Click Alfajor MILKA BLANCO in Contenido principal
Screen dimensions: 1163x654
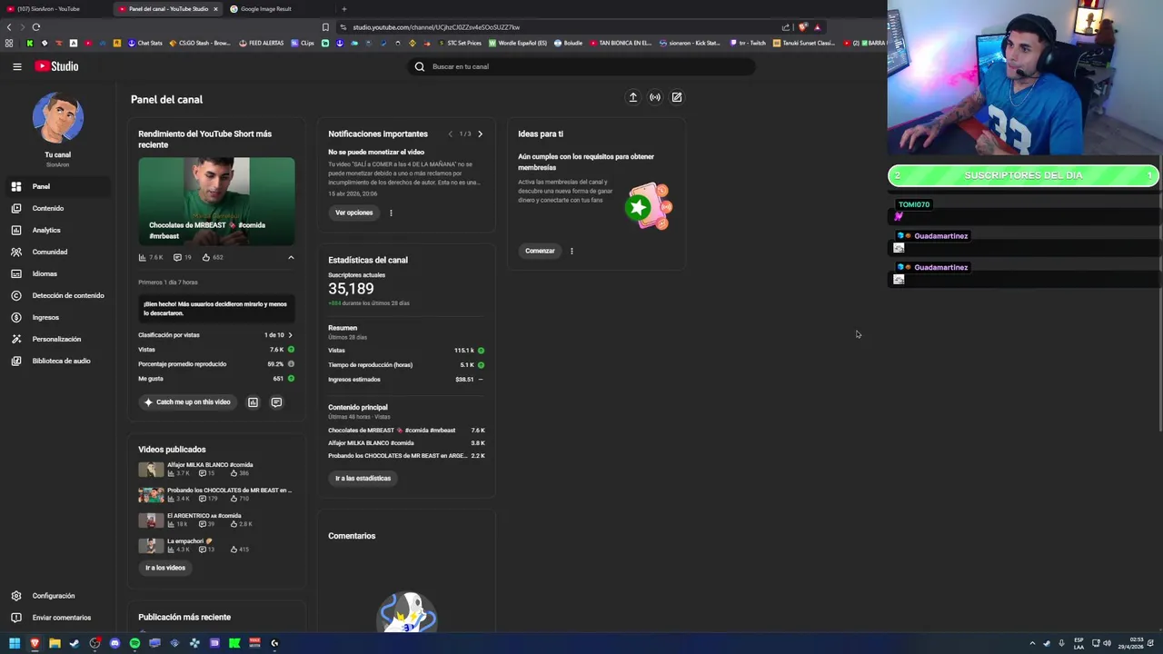tap(371, 443)
